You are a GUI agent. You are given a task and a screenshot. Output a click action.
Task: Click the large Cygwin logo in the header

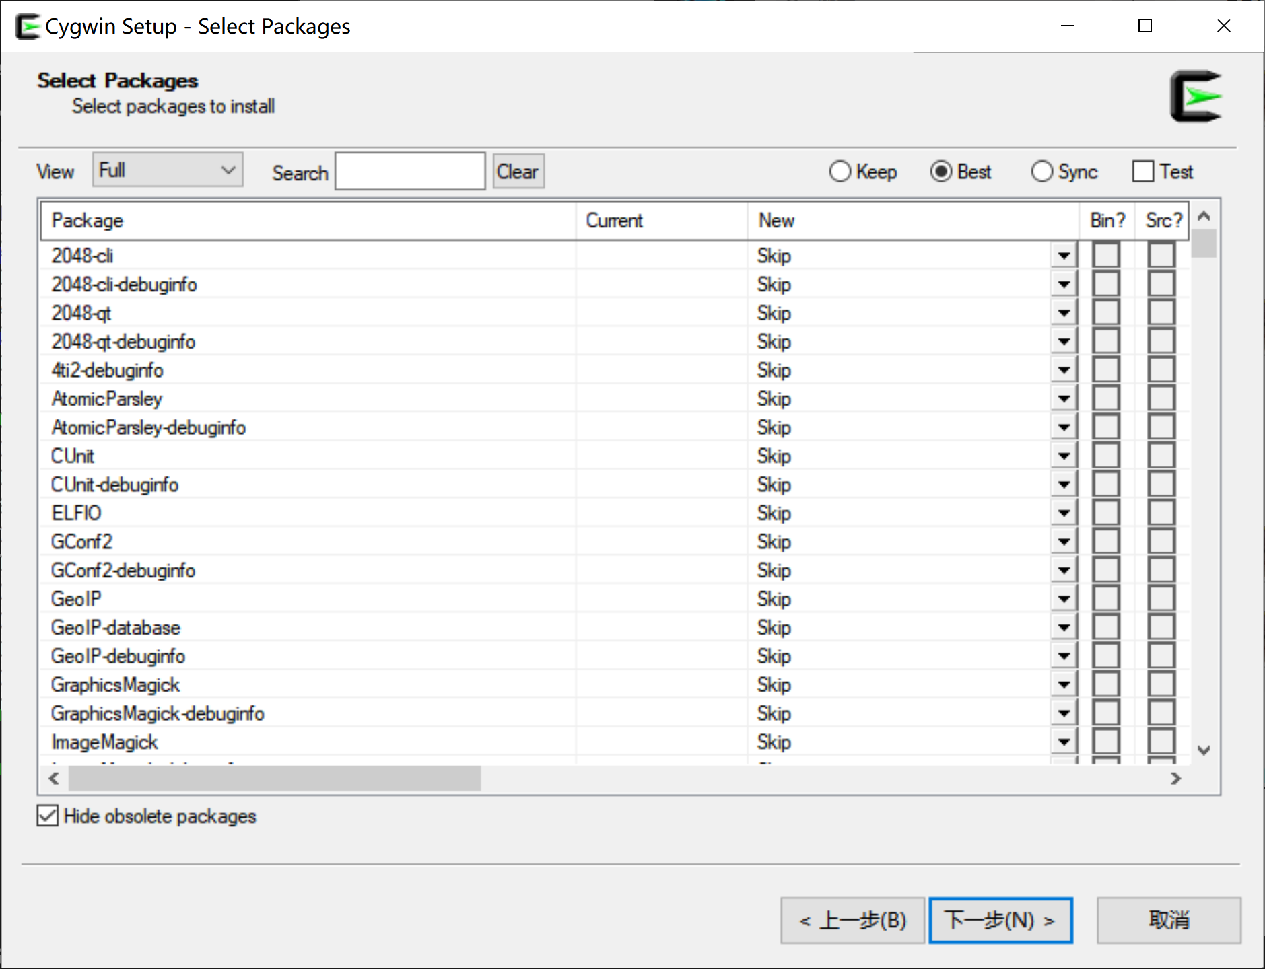(1196, 96)
